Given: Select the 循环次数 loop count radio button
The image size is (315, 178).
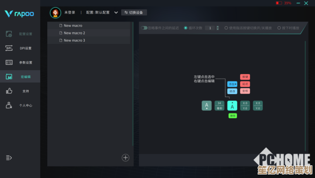Looking at the screenshot, I should pos(185,28).
